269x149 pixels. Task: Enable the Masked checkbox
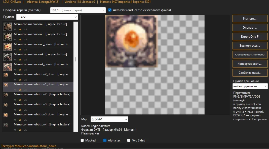tap(82, 140)
